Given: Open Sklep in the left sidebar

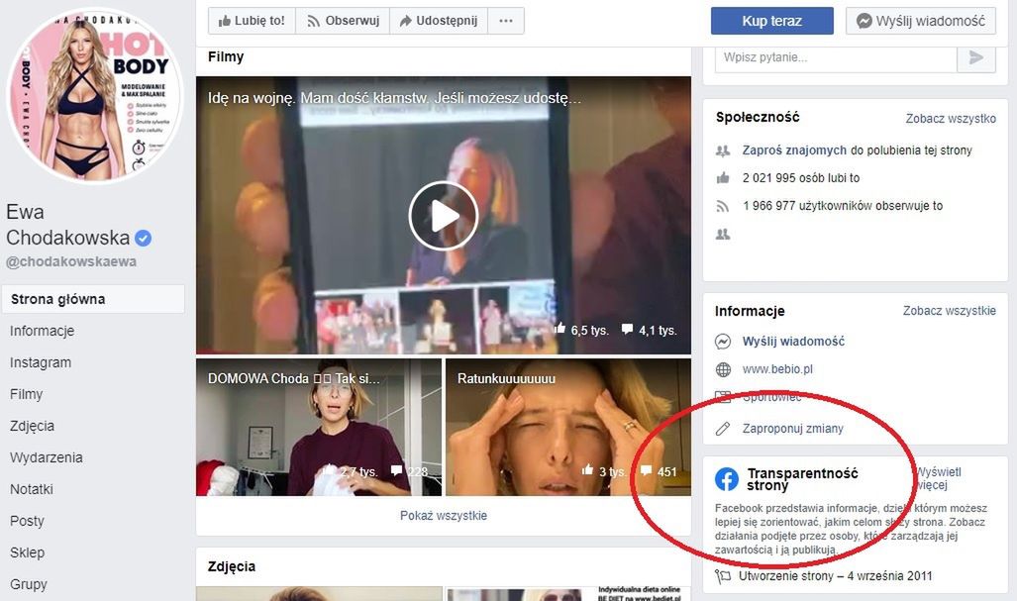Looking at the screenshot, I should point(27,552).
